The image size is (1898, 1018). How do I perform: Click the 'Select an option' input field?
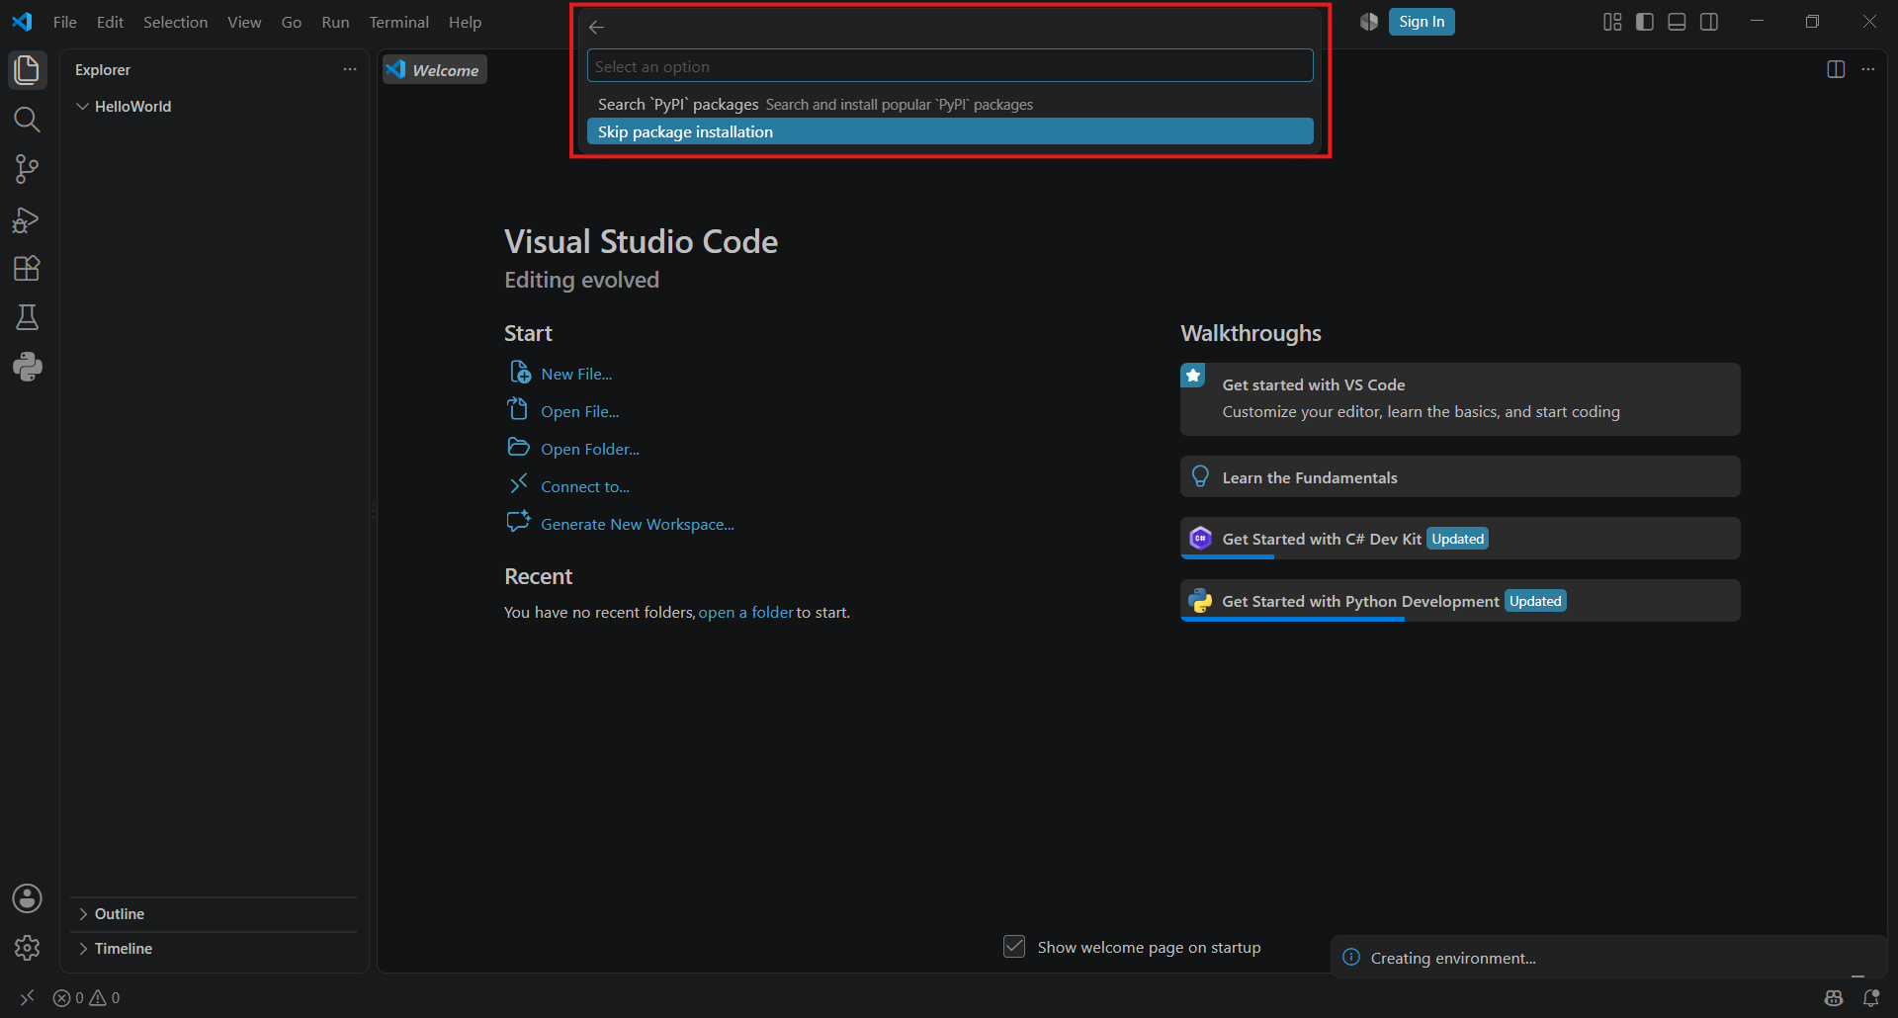pyautogui.click(x=950, y=66)
